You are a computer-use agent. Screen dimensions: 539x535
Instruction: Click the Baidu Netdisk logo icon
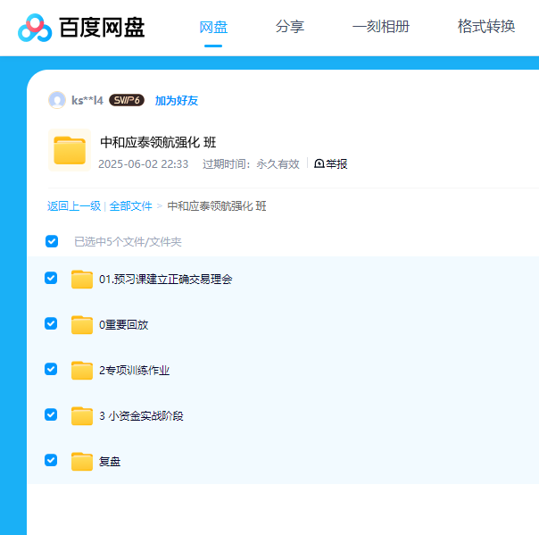(x=35, y=28)
